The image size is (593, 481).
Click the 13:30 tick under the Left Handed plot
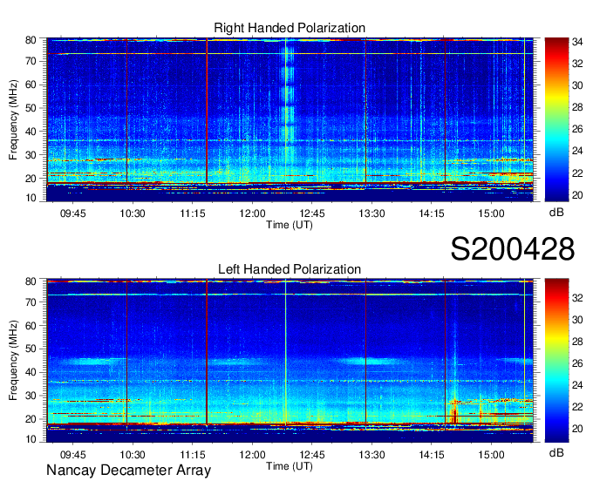[x=371, y=455]
